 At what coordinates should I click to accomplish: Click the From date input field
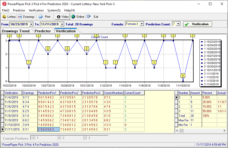[x=19, y=24]
